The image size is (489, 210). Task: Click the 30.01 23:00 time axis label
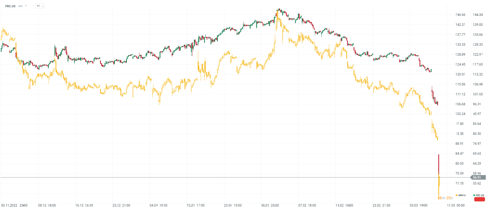pyautogui.click(x=270, y=205)
